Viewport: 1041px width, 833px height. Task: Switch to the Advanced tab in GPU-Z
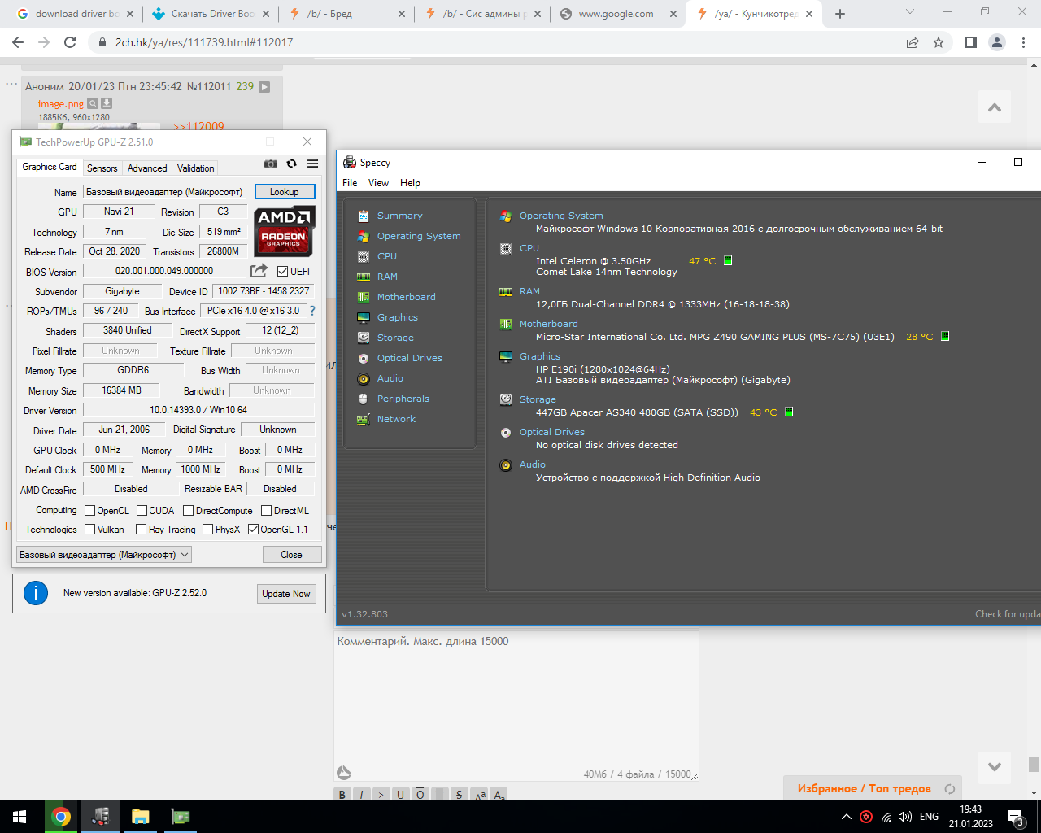tap(147, 168)
